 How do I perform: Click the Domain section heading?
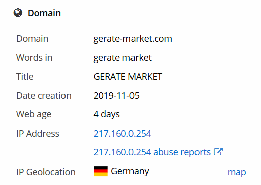tap(44, 13)
